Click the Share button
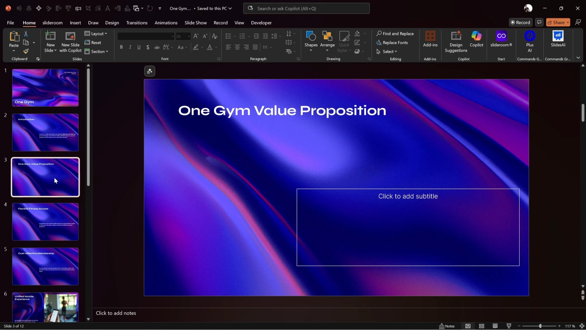This screenshot has width=586, height=330. coord(557,22)
